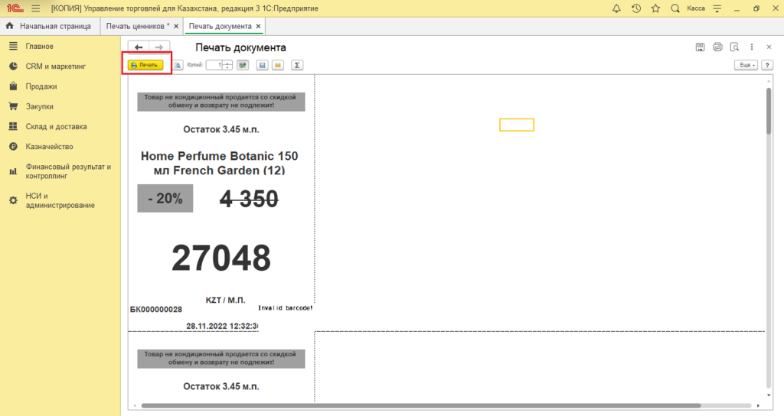Screen dimensions: 784x416
Task: Close the Печать ценников tab
Action: (x=176, y=26)
